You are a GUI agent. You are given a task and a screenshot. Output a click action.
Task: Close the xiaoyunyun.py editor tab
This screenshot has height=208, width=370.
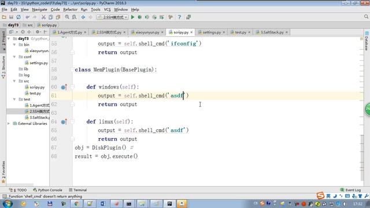pos(162,32)
